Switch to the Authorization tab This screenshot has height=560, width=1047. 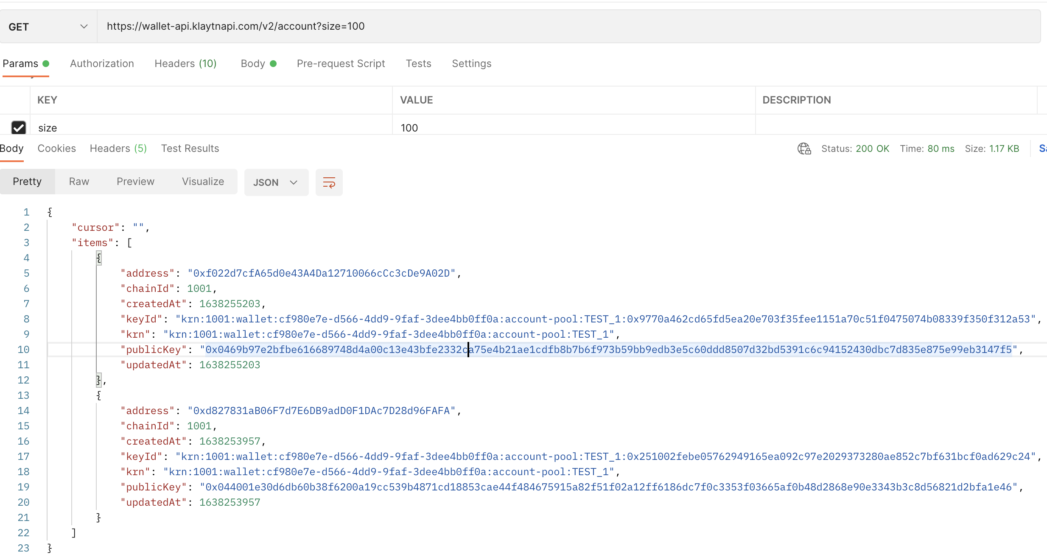tap(102, 64)
